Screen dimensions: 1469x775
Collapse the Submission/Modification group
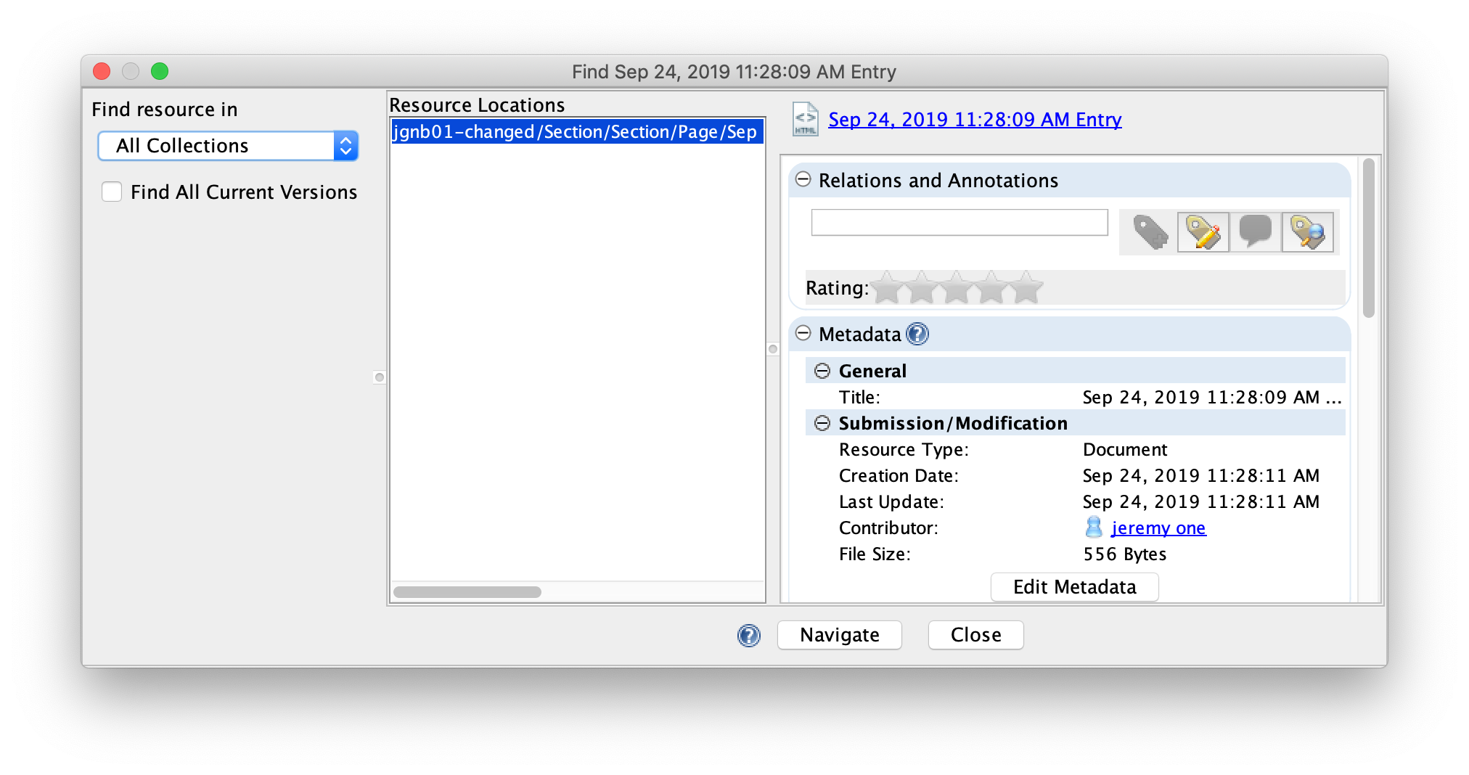click(822, 423)
